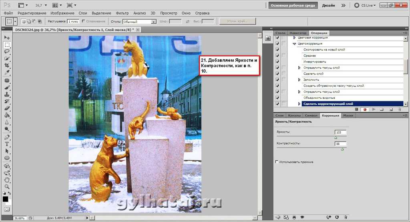Viewport: 410px width, 222px height.
Task: Activate the Zoom magnifier tool
Action: click(x=7, y=187)
